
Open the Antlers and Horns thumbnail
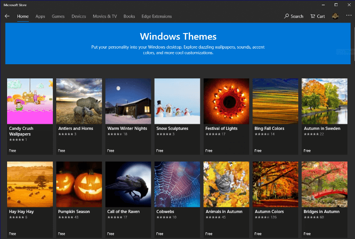[79, 101]
